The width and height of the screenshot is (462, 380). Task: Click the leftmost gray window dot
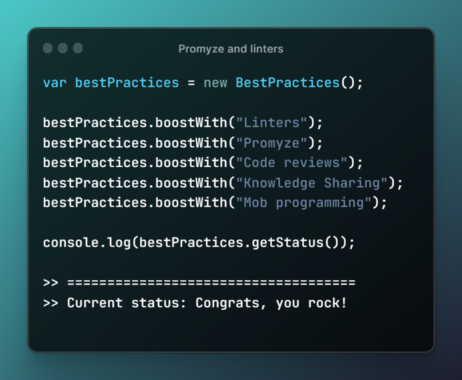click(x=48, y=48)
